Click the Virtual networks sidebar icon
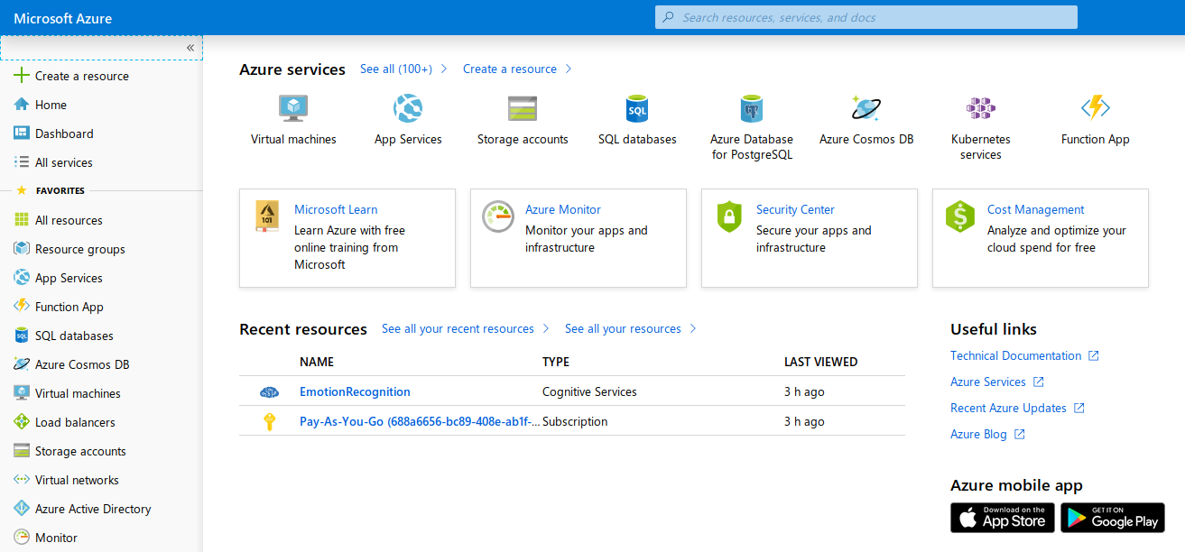This screenshot has height=552, width=1185. pyautogui.click(x=22, y=480)
